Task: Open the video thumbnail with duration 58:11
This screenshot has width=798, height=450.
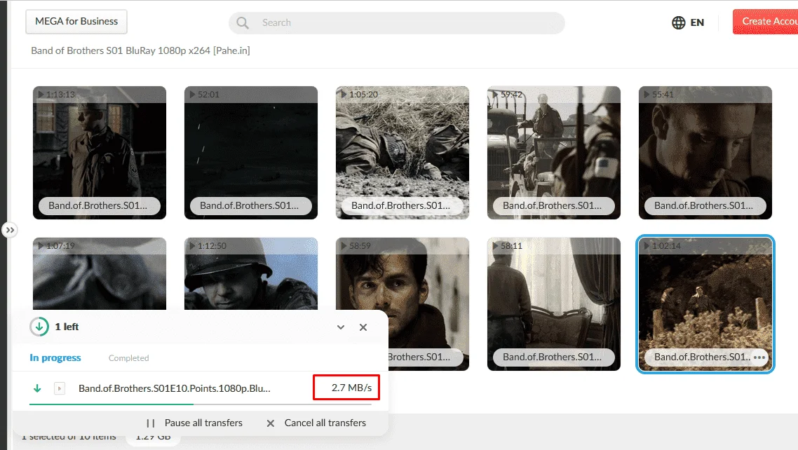Action: [554, 304]
